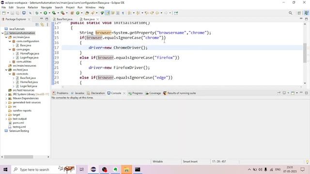Switch to the Javadoc tab
The height and width of the screenshot is (174, 310).
[x=77, y=93]
